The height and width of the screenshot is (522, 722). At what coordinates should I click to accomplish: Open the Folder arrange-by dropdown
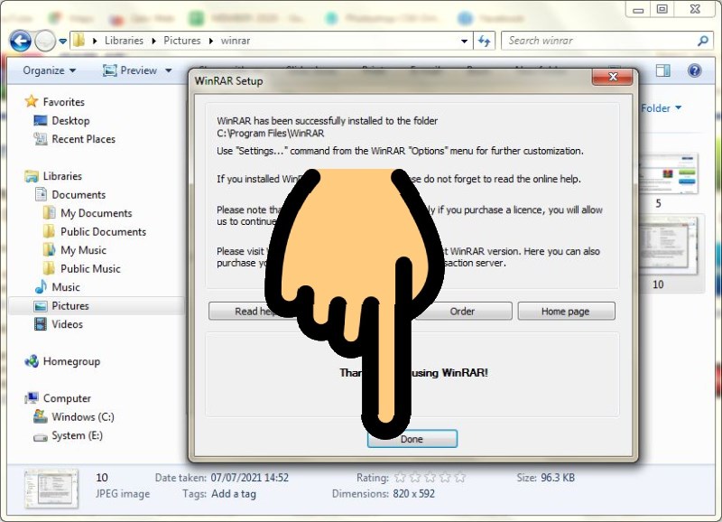(661, 108)
